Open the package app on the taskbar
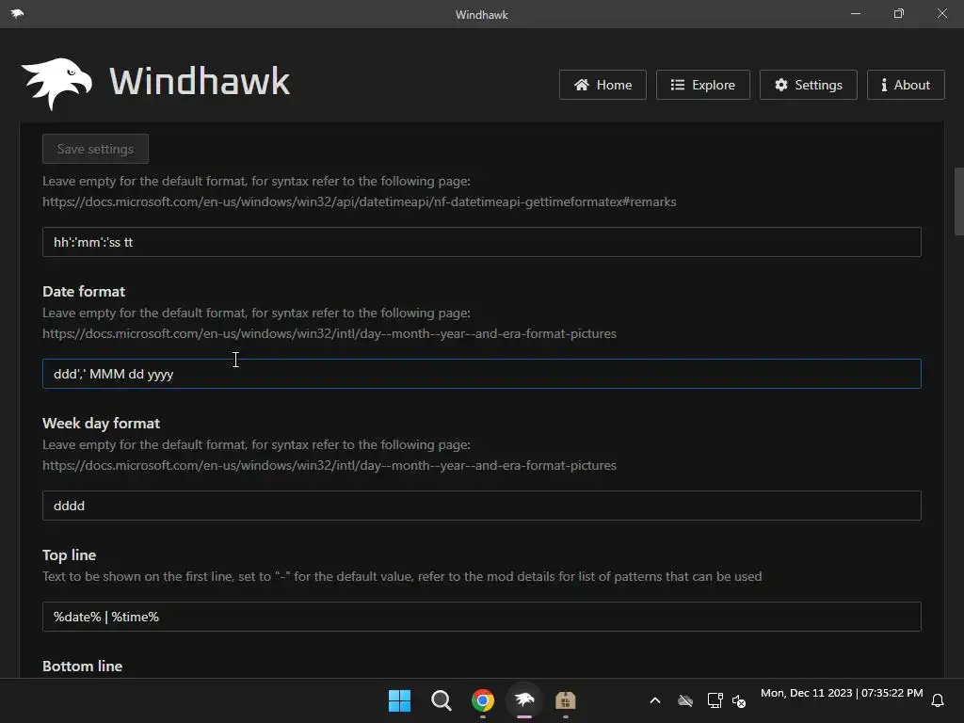Image resolution: width=964 pixels, height=723 pixels. pyautogui.click(x=566, y=700)
